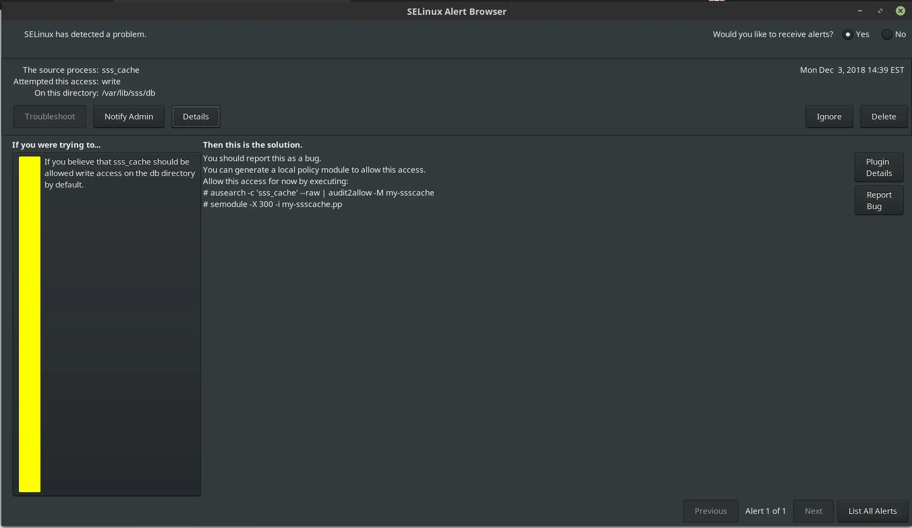Maximize the SELinux Alert Browser window

[880, 11]
